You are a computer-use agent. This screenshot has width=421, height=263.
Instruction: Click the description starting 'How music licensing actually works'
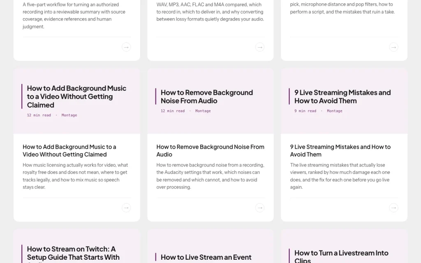coord(76,176)
